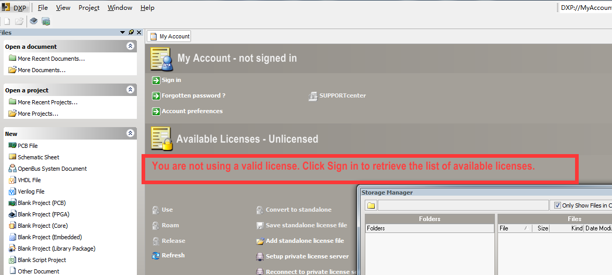This screenshot has height=275, width=612.
Task: Click Add standalone license file icon
Action: [260, 241]
